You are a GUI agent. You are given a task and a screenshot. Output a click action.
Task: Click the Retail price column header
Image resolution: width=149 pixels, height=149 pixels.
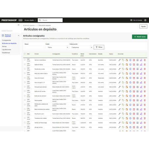82,55
